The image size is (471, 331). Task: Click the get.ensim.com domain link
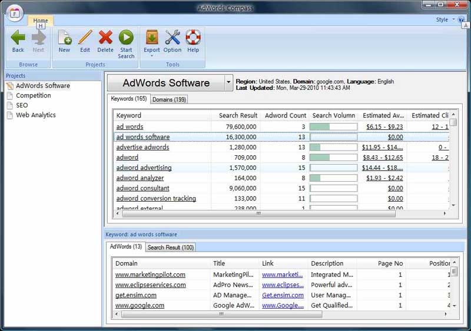[x=136, y=295]
